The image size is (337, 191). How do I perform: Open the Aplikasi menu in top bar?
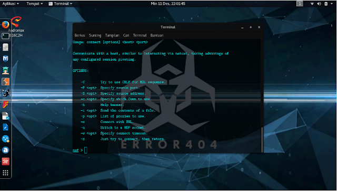tap(11, 4)
